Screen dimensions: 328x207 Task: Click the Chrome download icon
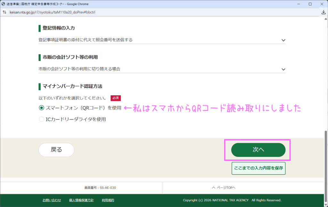tap(323, 12)
